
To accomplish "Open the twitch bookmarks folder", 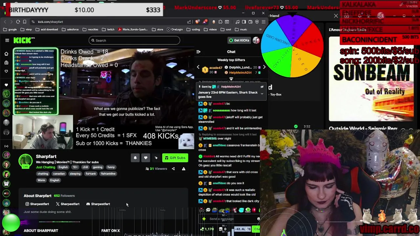I will pos(108,29).
